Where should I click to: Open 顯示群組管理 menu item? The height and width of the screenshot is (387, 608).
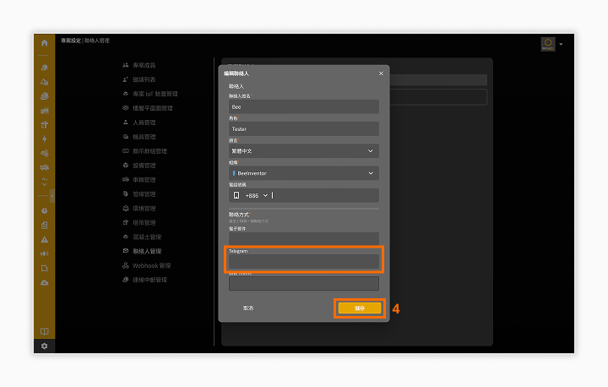click(144, 151)
